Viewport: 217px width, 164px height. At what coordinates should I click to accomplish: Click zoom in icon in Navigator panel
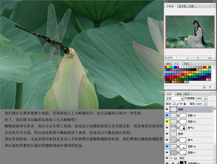point(210,58)
